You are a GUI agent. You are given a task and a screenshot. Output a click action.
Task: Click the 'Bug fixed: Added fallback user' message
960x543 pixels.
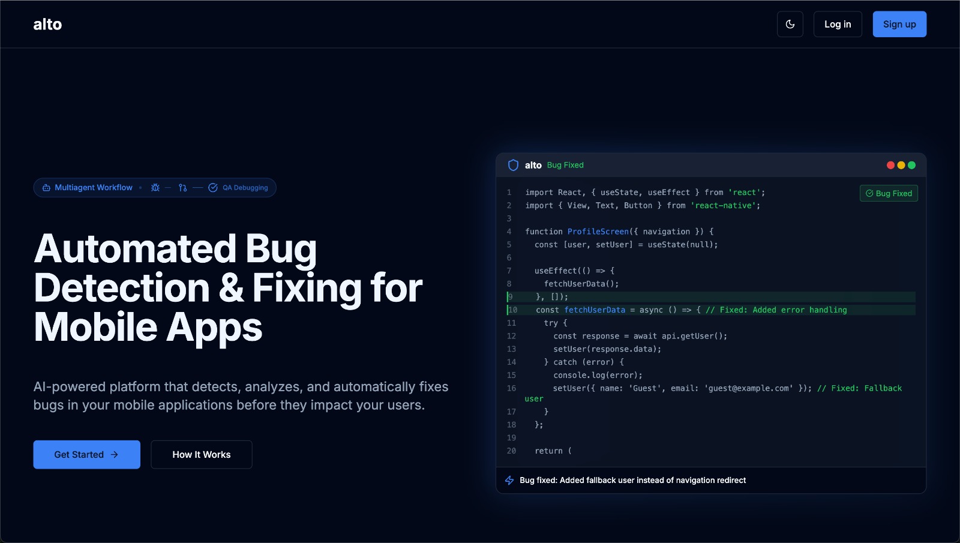click(632, 481)
